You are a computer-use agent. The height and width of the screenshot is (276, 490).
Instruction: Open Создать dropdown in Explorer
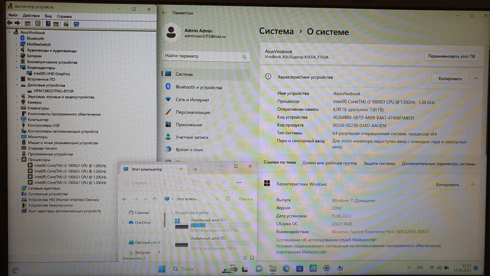click(138, 183)
